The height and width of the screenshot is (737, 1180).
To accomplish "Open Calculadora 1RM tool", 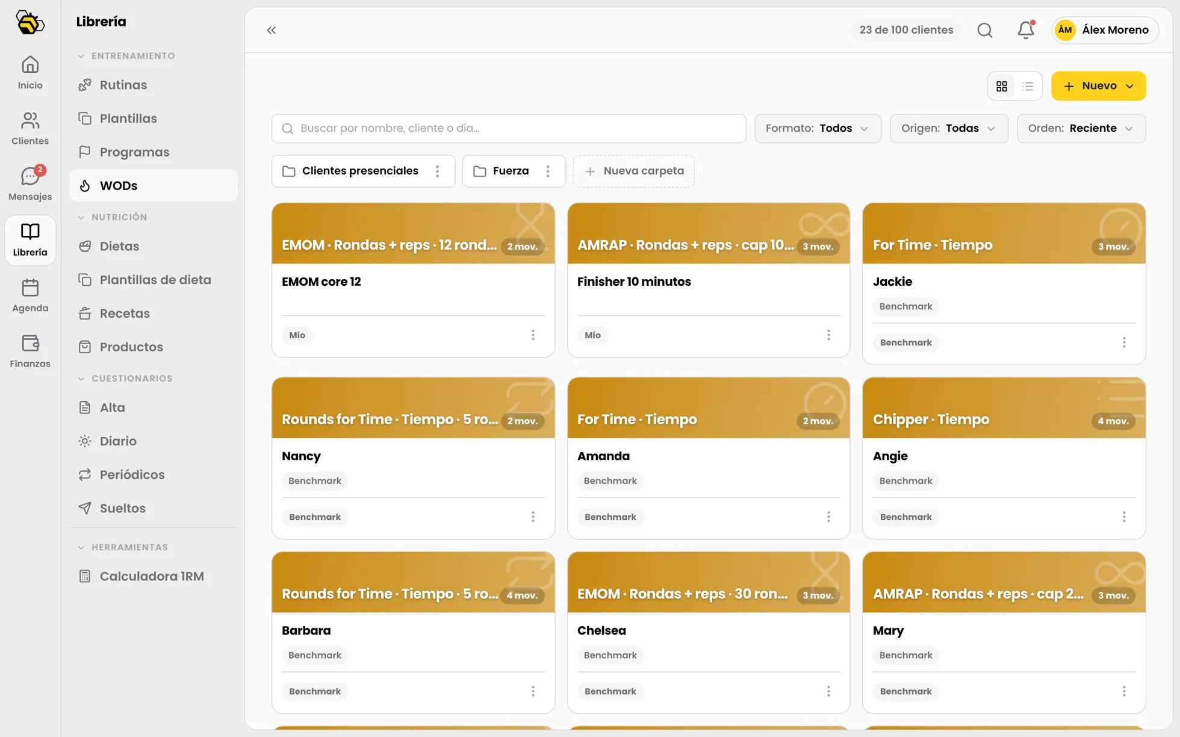I will tap(154, 576).
